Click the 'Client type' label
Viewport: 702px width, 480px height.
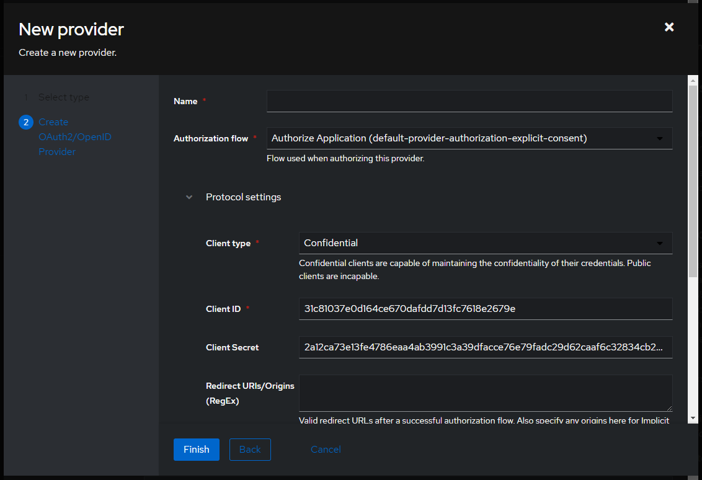tap(228, 244)
